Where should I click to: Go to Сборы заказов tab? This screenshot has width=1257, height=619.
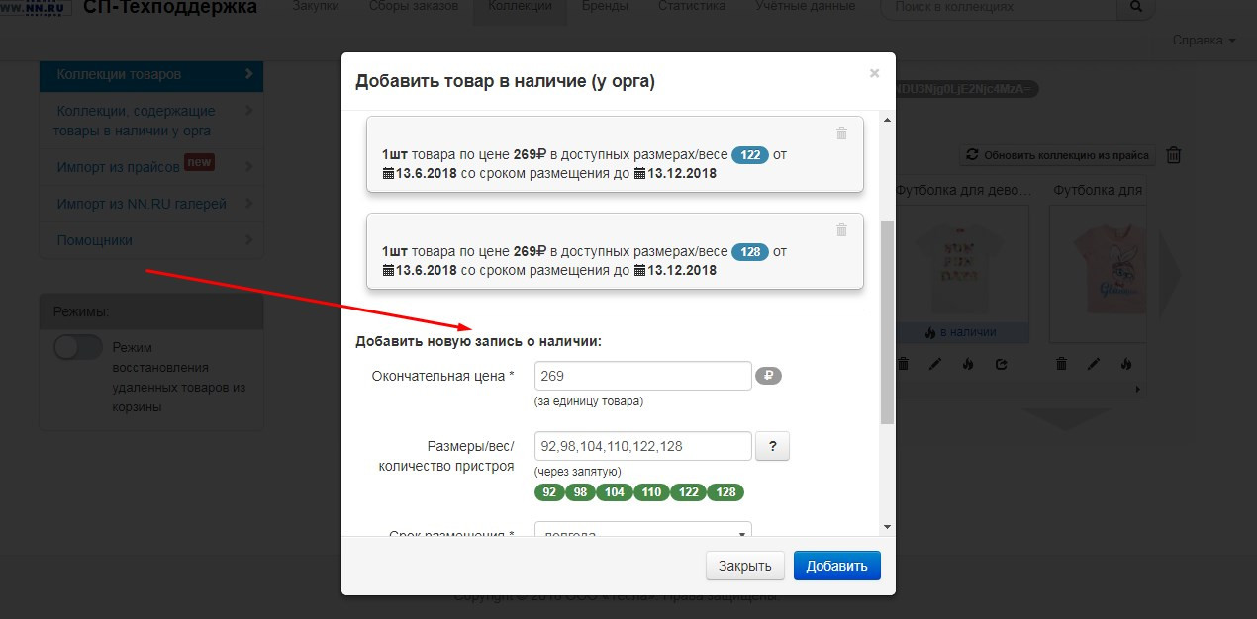coord(414,8)
